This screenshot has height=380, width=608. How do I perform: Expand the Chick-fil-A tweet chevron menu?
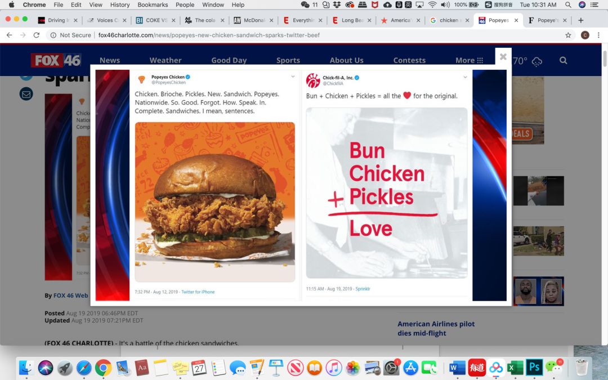pos(465,77)
